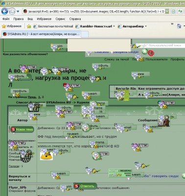Click the Сообщение column header
Viewport: 185px width, 196px height.
[x=148, y=120]
